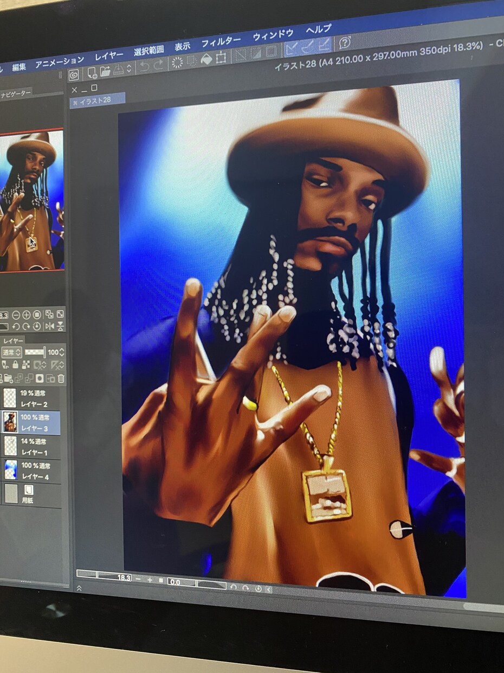
Task: Open the レイヤー menu in the menu bar
Action: 109,56
